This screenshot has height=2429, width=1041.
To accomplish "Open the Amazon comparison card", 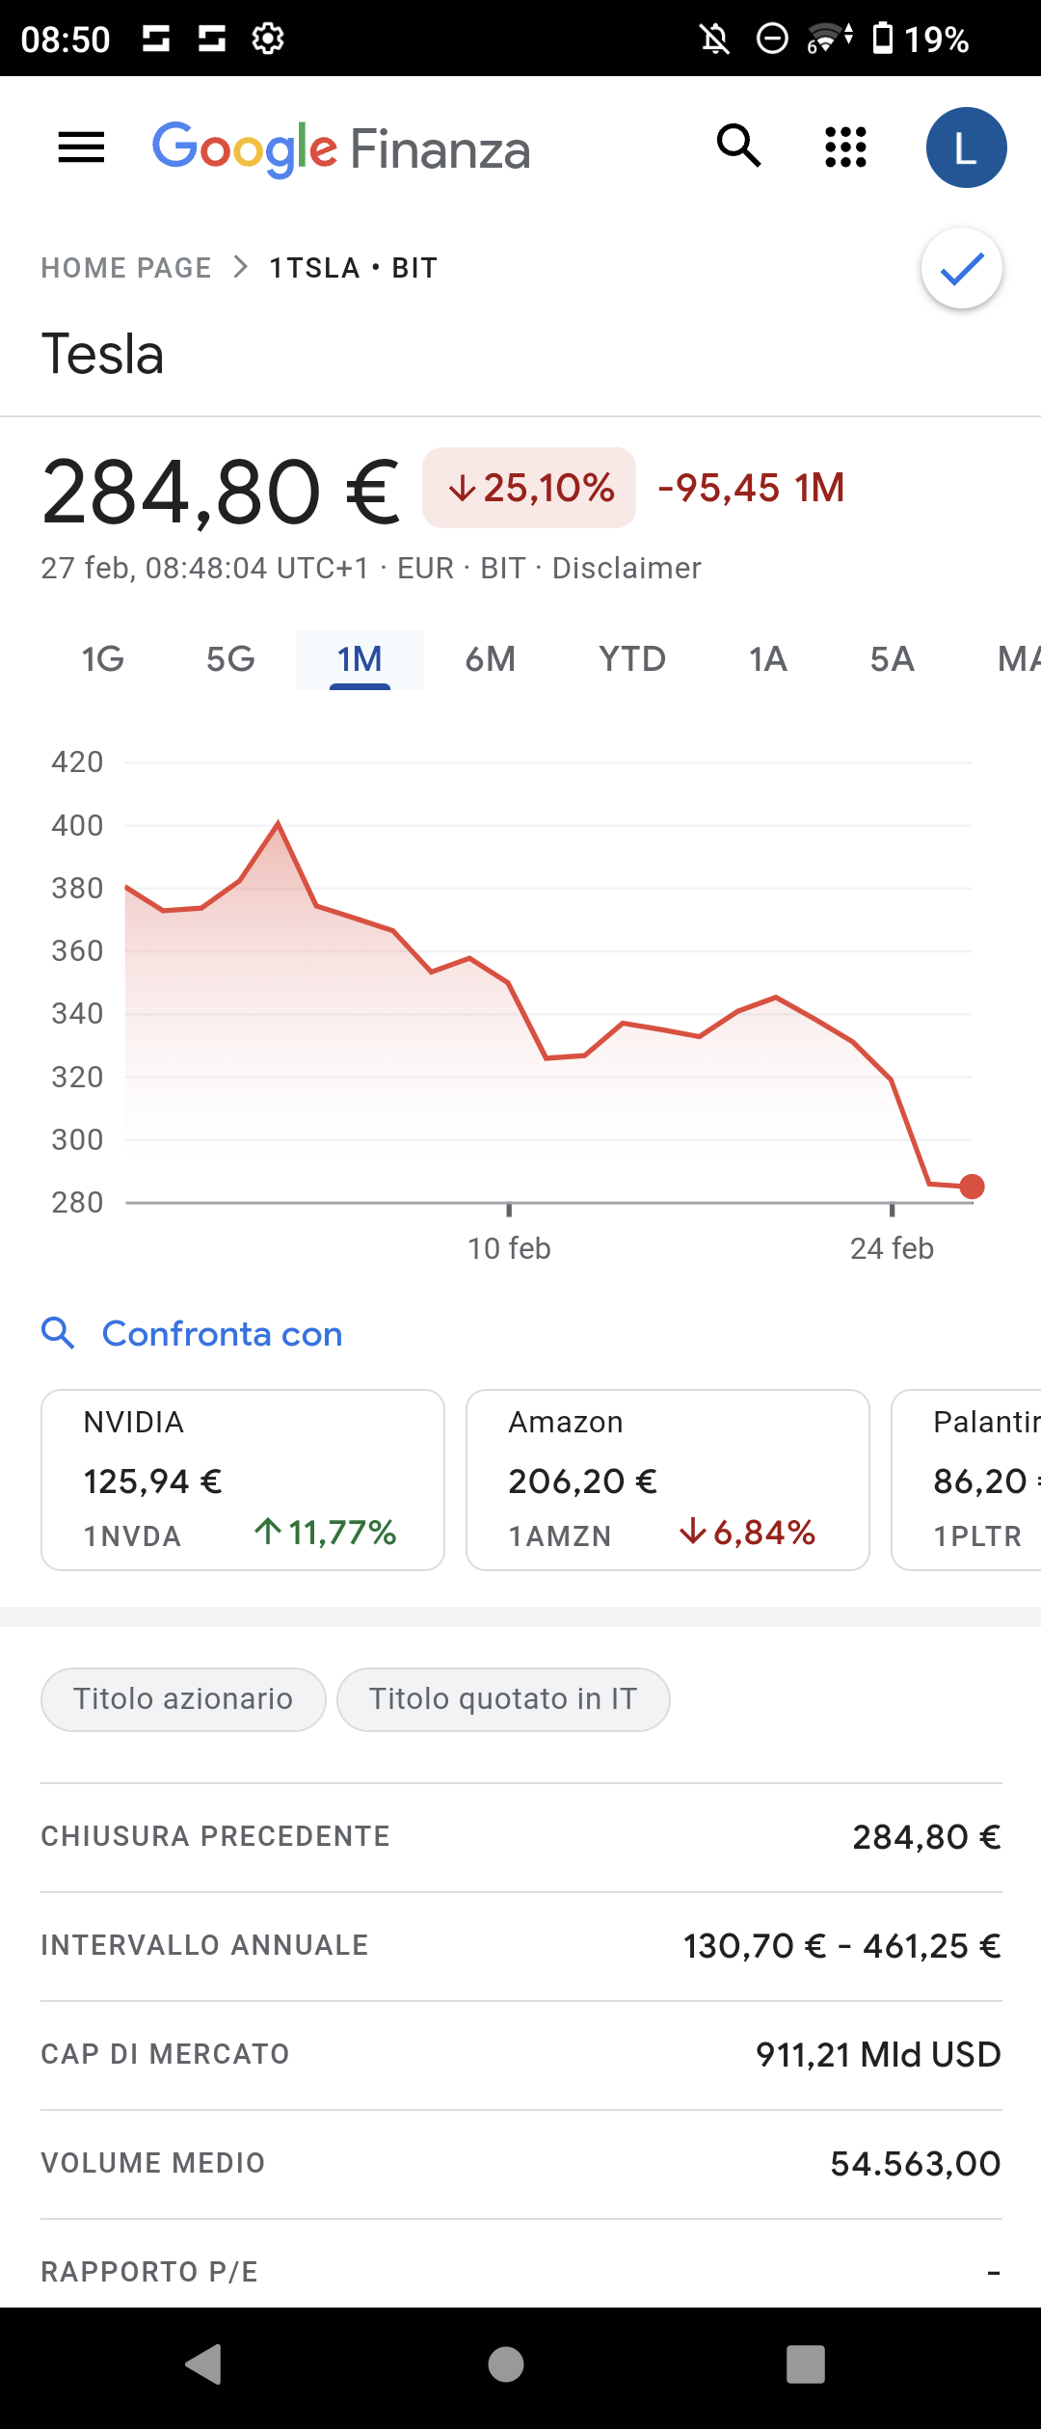I will (668, 1480).
